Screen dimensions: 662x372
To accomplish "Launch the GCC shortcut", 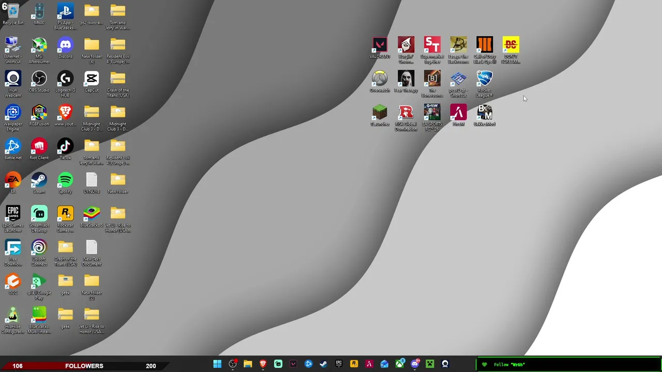I will pyautogui.click(x=13, y=284).
